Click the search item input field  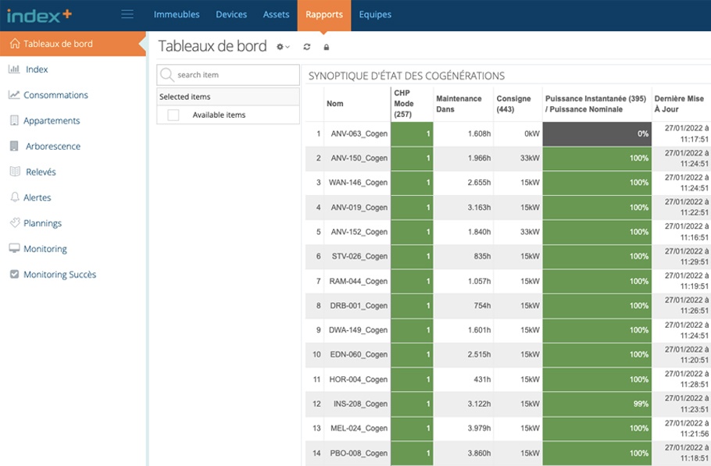[x=234, y=75]
